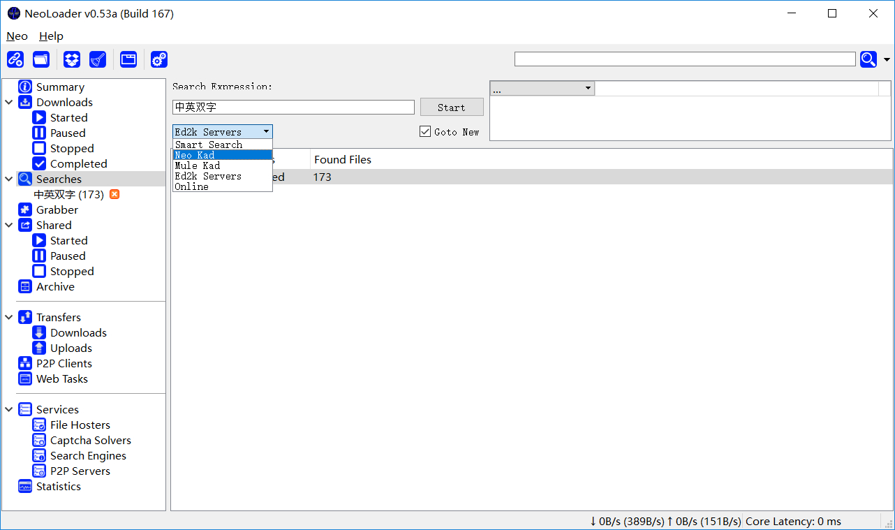Click the Downloads arrow icon under Transfers
Image resolution: width=895 pixels, height=530 pixels.
point(39,332)
